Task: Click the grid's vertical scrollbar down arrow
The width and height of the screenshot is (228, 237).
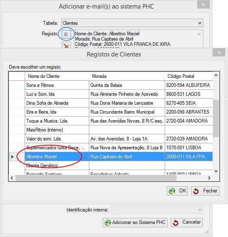Action: (x=216, y=171)
